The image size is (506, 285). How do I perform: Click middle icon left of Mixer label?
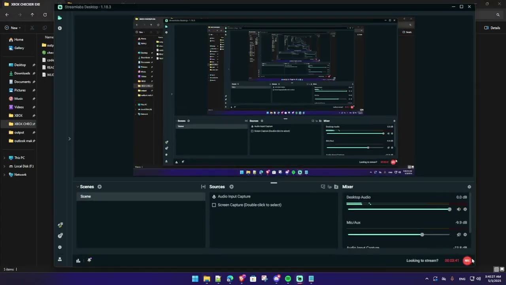click(x=330, y=187)
